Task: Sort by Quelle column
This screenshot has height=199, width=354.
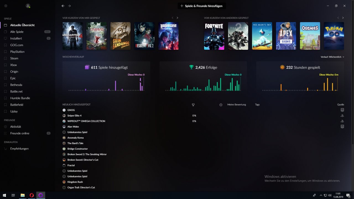Action: coord(340,105)
